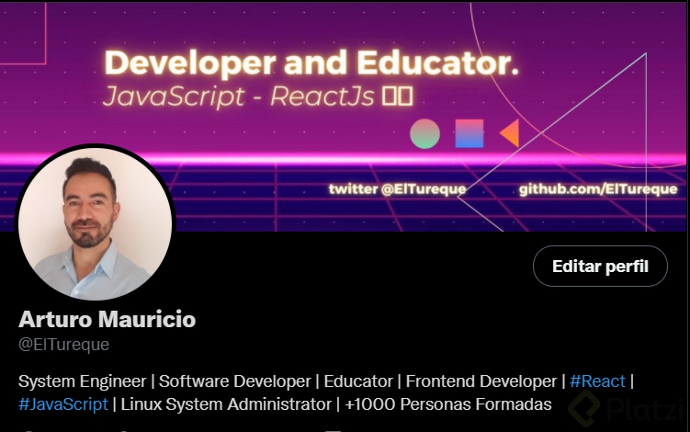Select the Developer and Educator headline
The image size is (690, 432).
tap(311, 63)
